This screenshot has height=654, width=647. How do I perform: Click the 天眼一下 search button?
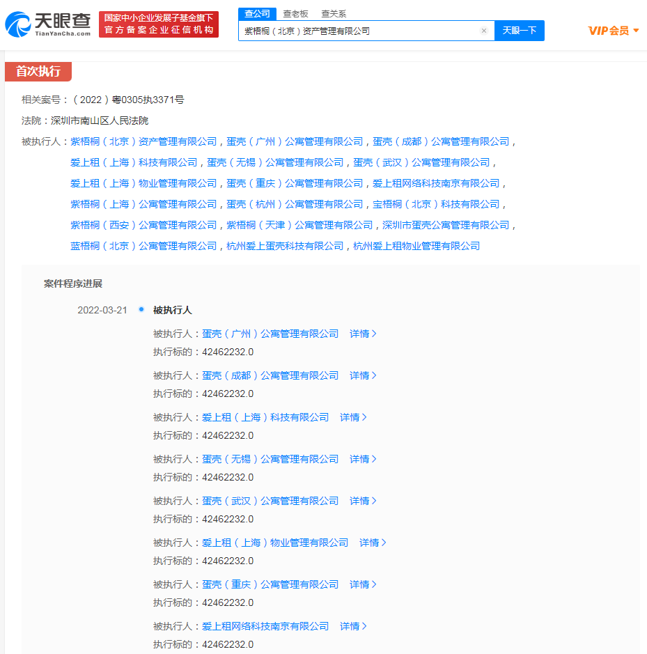point(520,31)
